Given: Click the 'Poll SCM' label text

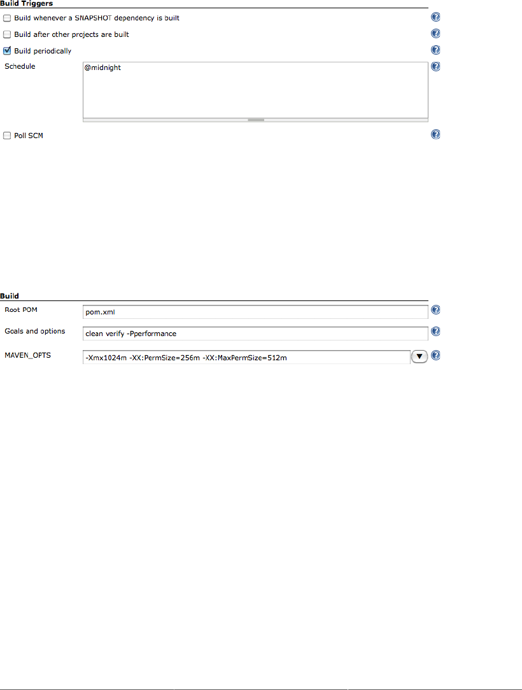Looking at the screenshot, I should click(x=29, y=136).
